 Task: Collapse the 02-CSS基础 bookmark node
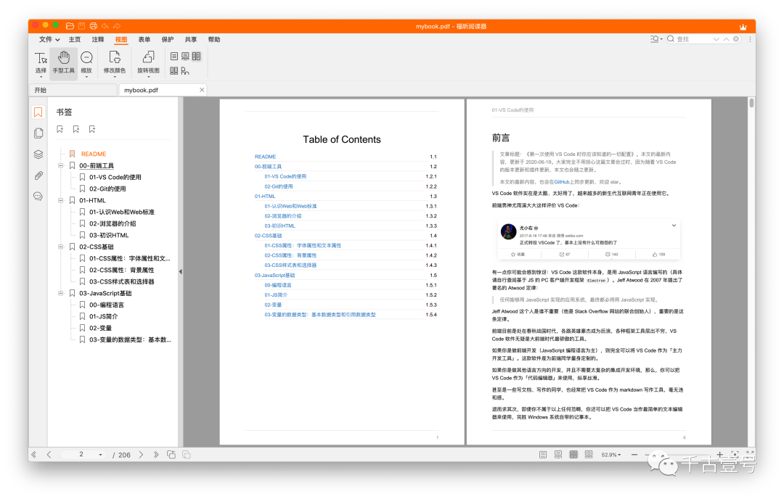(x=60, y=247)
